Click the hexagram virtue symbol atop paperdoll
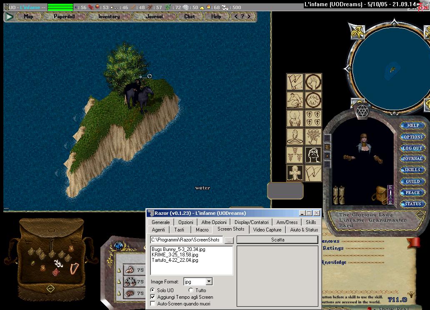430x310 pixels. tap(362, 111)
